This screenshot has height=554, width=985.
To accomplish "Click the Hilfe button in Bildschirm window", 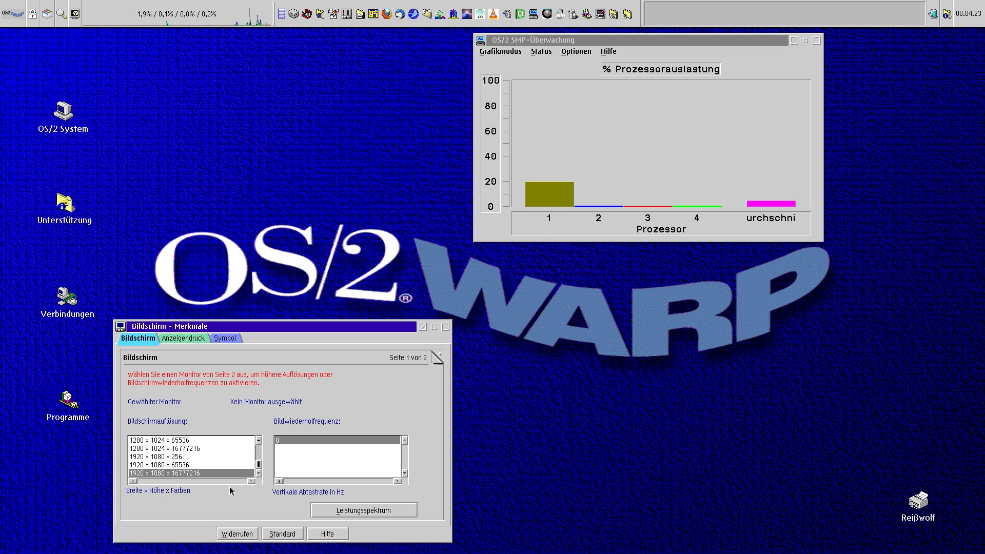I will (x=327, y=534).
